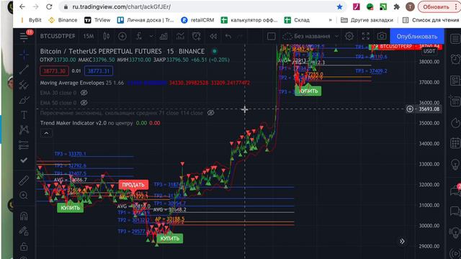
Task: Open the ideas lightbulb panel
Action: 455,164
